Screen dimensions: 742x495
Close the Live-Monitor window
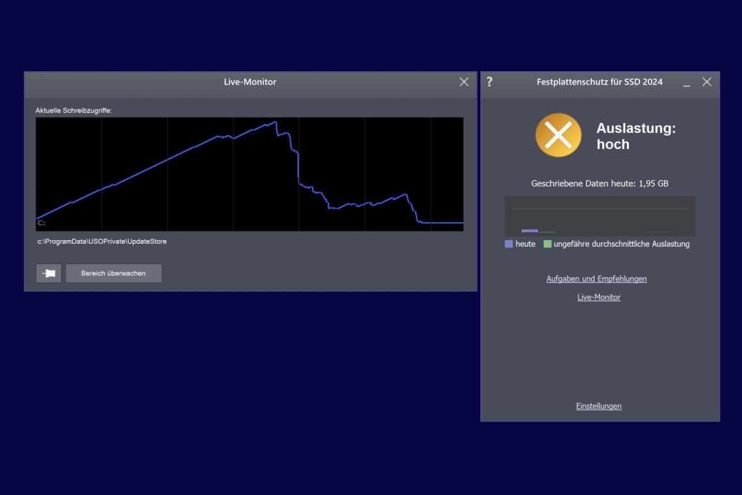464,82
